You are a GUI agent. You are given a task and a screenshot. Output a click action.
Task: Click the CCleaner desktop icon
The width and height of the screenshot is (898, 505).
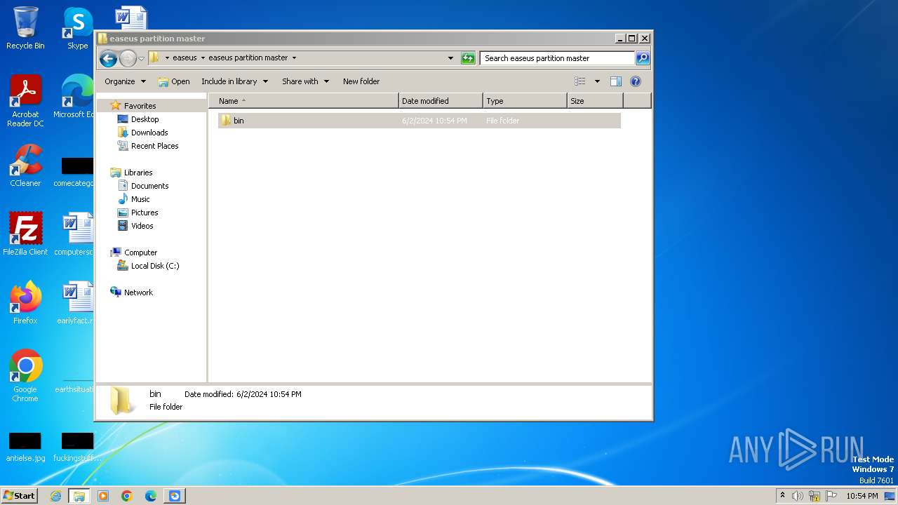click(25, 166)
